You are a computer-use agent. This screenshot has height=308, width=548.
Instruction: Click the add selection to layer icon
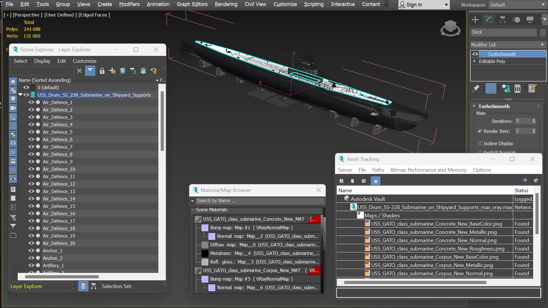[x=123, y=71]
